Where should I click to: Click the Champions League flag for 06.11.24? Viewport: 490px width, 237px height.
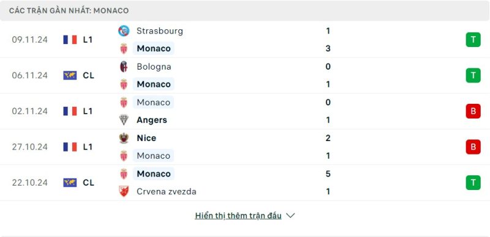tap(70, 76)
